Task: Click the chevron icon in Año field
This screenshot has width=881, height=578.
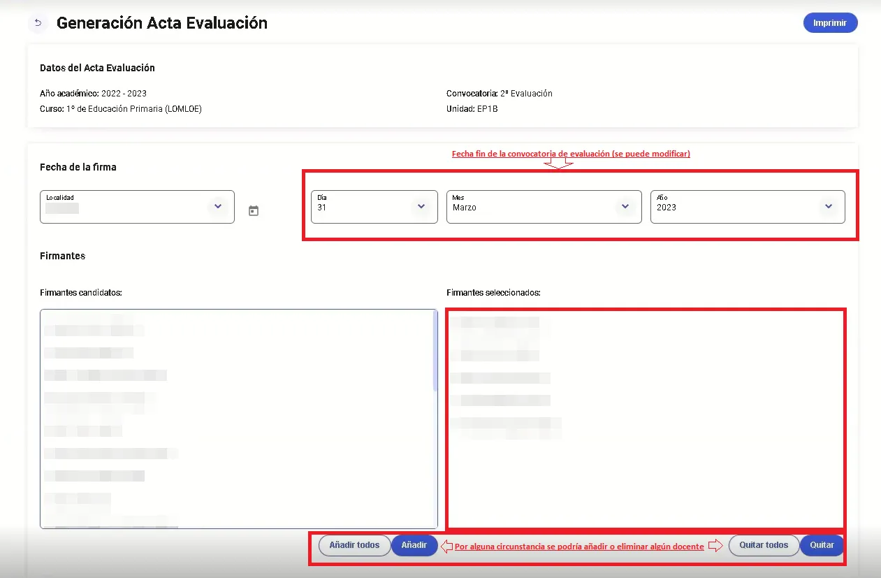Action: point(828,207)
